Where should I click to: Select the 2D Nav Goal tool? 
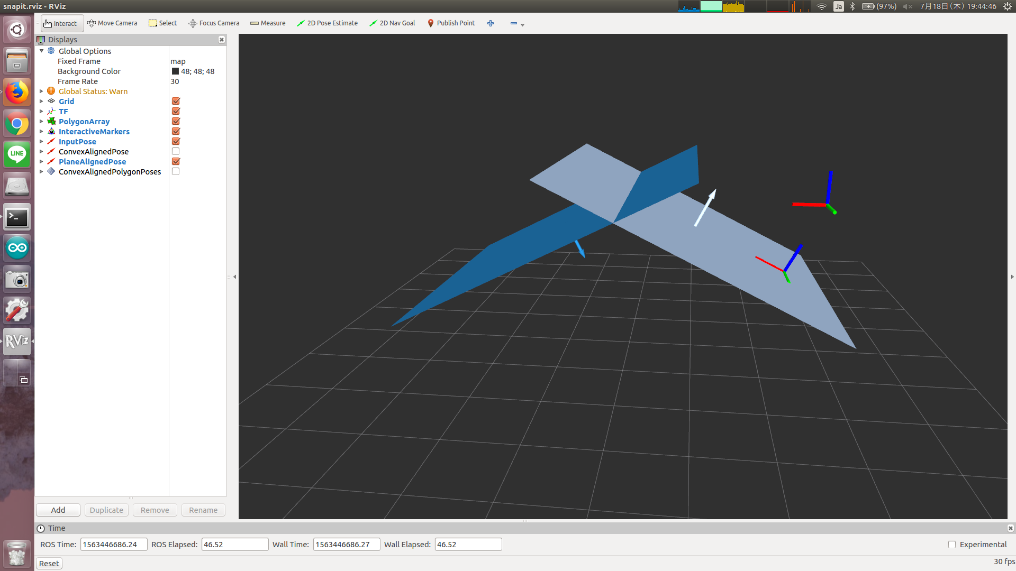[x=392, y=23]
